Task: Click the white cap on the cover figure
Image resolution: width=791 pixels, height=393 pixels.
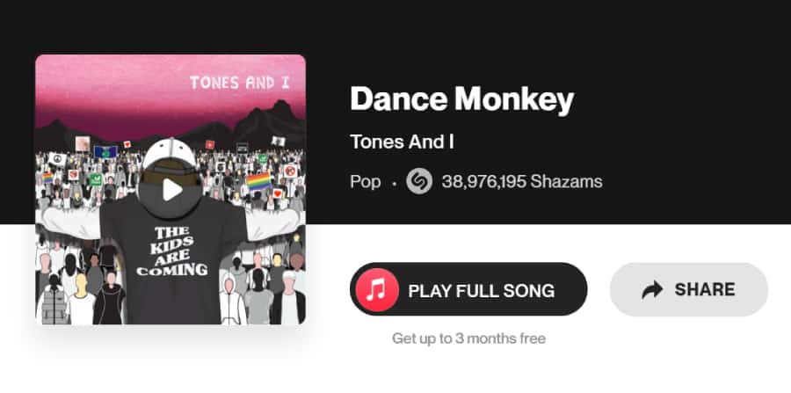Action: (170, 156)
